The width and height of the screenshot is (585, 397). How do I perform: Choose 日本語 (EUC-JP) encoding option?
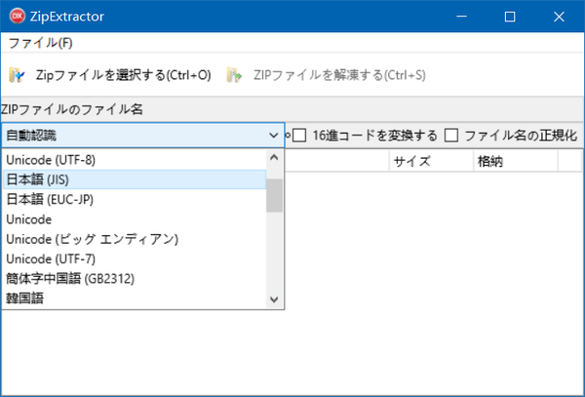point(135,199)
